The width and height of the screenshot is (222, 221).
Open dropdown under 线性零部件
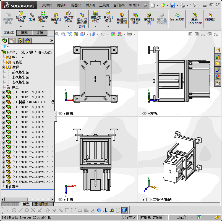pyautogui.click(x=43, y=27)
